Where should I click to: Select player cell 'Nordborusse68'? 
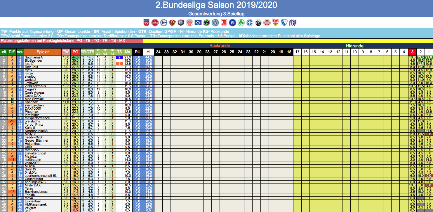[x=43, y=131]
